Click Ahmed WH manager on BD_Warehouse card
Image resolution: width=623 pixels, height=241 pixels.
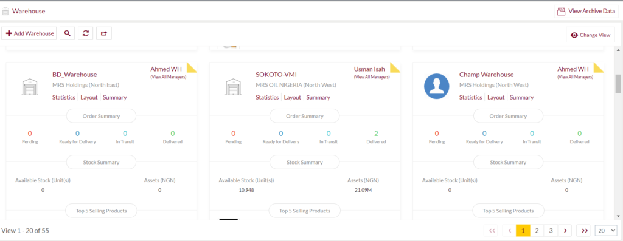pyautogui.click(x=166, y=69)
